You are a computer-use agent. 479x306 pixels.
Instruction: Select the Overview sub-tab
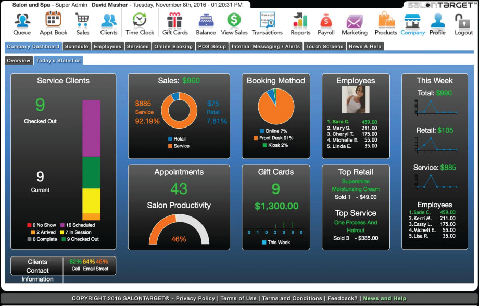click(x=19, y=60)
